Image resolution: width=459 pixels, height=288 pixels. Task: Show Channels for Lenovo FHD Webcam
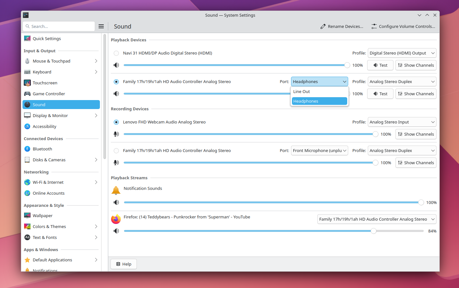coord(416,134)
